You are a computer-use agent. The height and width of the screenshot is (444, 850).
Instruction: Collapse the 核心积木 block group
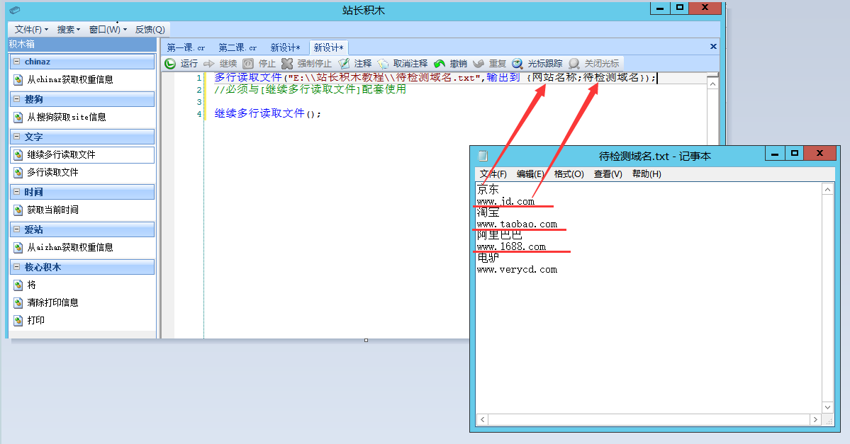pyautogui.click(x=17, y=267)
